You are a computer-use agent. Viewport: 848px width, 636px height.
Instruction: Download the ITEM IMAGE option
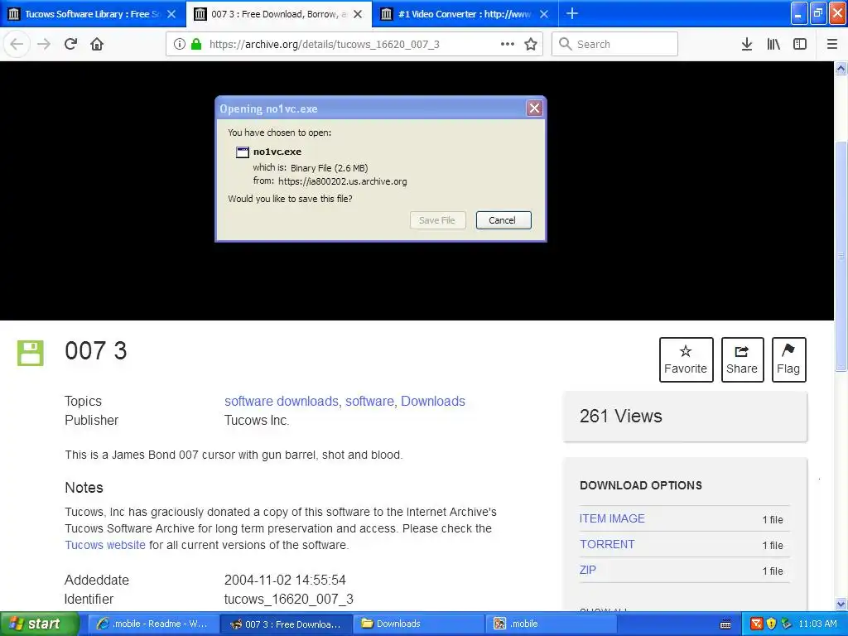point(612,518)
